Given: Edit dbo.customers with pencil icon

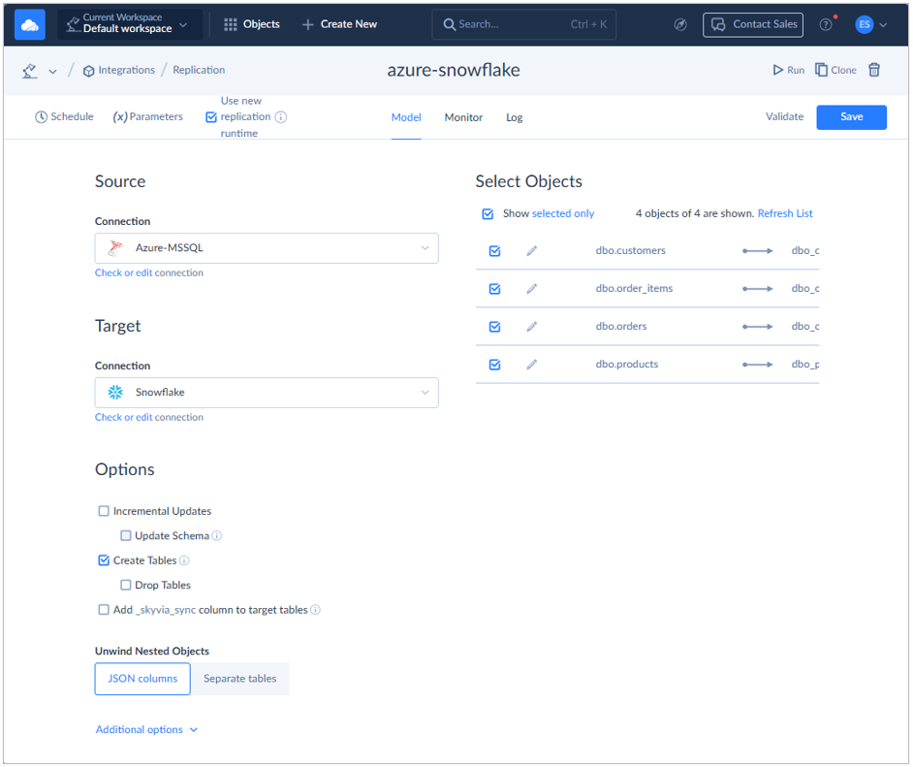Looking at the screenshot, I should [x=531, y=251].
